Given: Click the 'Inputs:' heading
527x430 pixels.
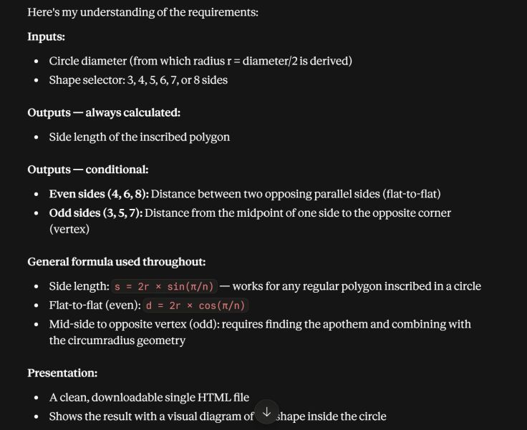Looking at the screenshot, I should pyautogui.click(x=46, y=36).
